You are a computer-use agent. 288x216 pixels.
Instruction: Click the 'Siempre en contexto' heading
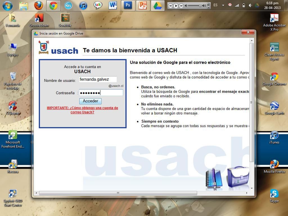(x=160, y=121)
